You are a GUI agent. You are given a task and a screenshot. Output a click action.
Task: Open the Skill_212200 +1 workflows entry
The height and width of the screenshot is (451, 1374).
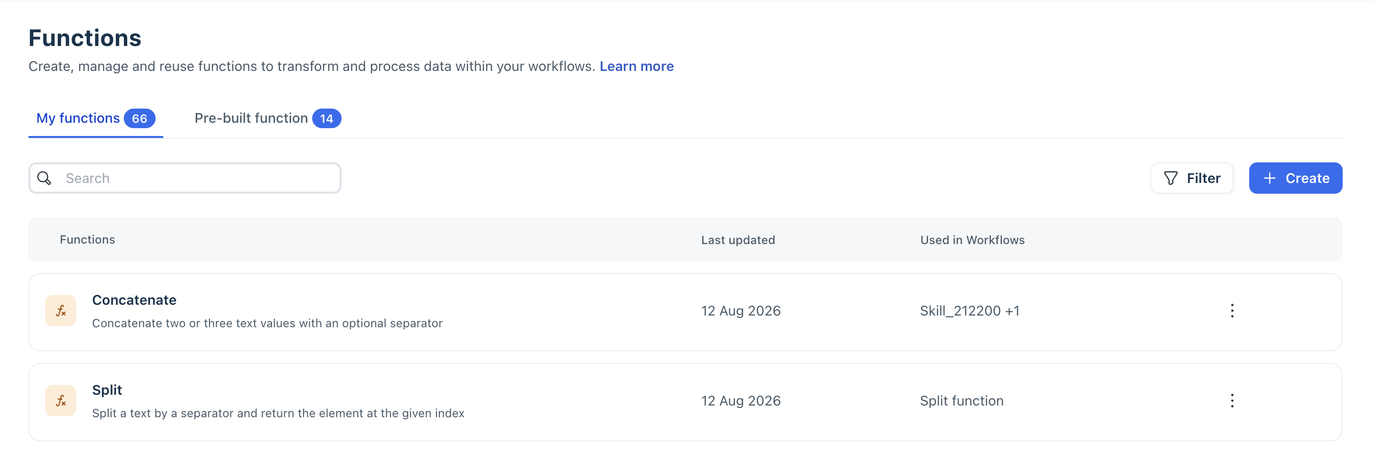click(x=970, y=311)
